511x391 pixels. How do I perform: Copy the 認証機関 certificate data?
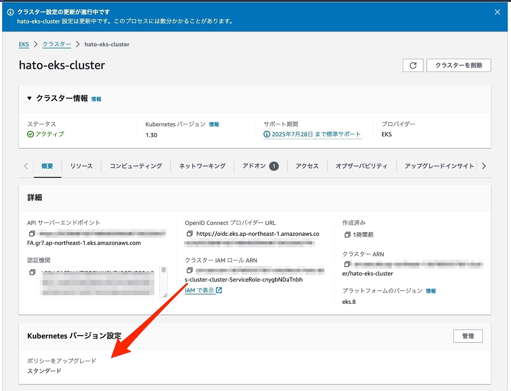click(32, 272)
